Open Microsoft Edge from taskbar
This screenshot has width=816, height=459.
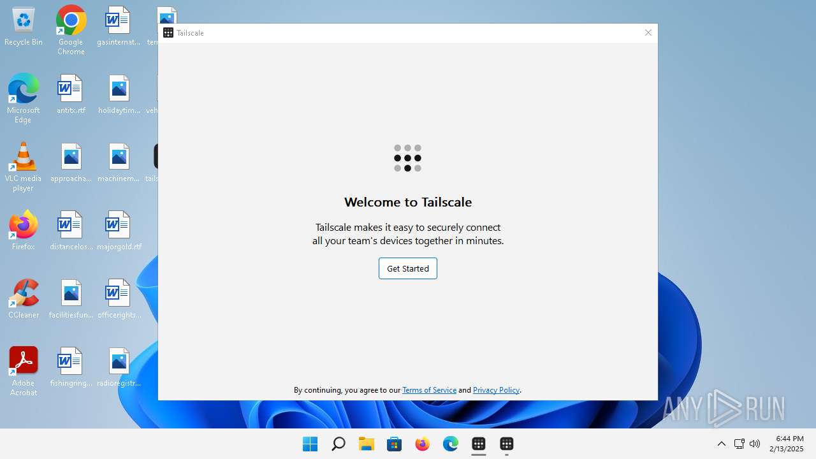451,444
